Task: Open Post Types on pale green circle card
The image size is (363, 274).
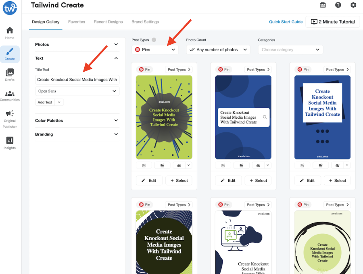Action: point(337,204)
